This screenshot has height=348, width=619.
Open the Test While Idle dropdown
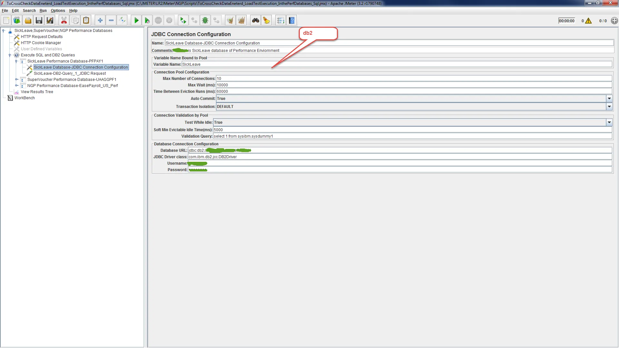coord(609,122)
